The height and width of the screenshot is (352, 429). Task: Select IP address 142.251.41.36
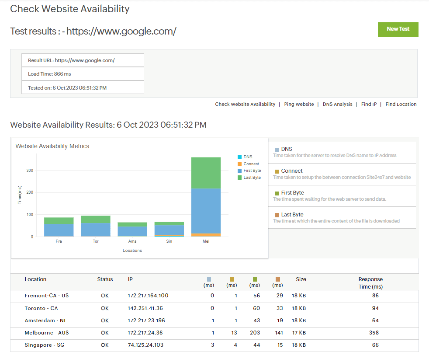[x=145, y=308]
